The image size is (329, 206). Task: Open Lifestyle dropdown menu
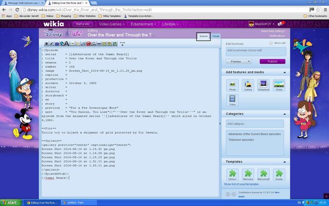pos(170,24)
